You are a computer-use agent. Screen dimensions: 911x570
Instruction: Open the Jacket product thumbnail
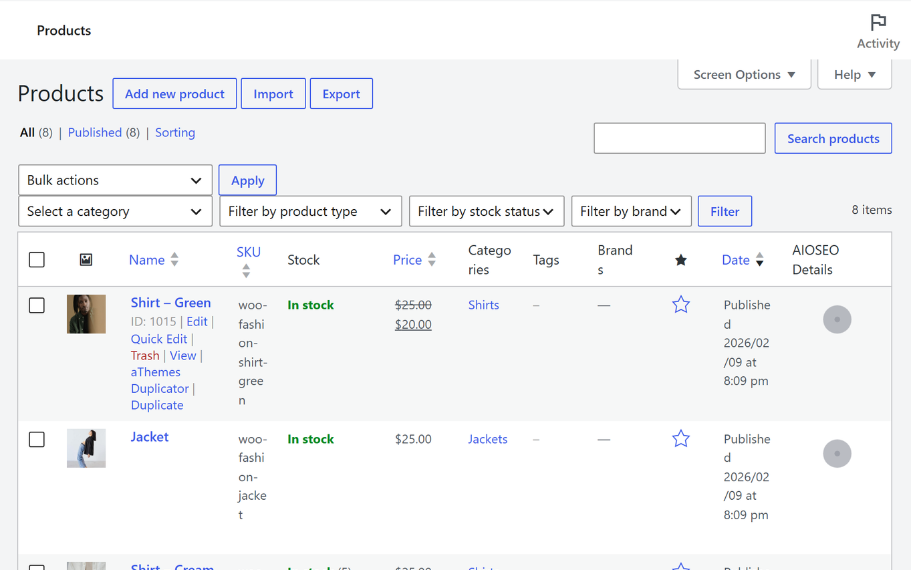point(86,448)
